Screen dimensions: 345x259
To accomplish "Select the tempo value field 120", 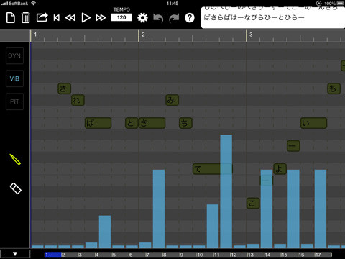I will pyautogui.click(x=121, y=17).
